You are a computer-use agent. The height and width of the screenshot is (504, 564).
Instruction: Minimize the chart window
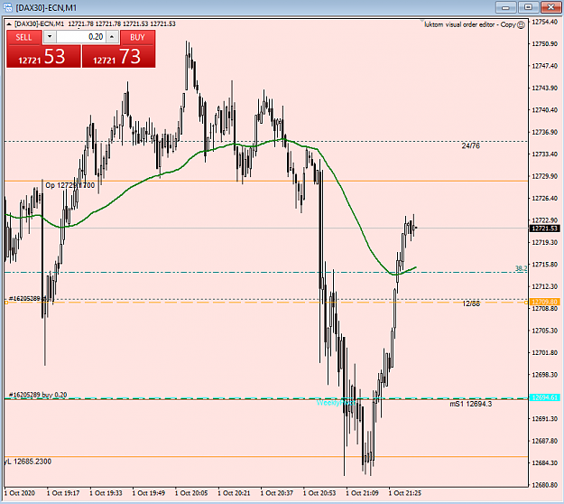tap(505, 7)
